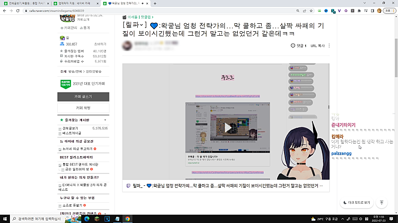Open the 댓글 1 comments link

(x=298, y=46)
